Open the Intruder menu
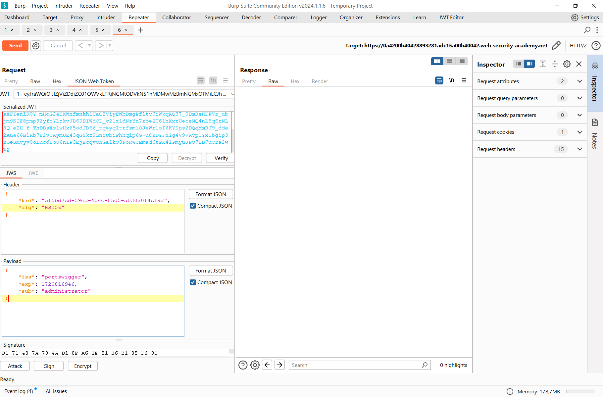The height and width of the screenshot is (397, 603). click(x=64, y=6)
